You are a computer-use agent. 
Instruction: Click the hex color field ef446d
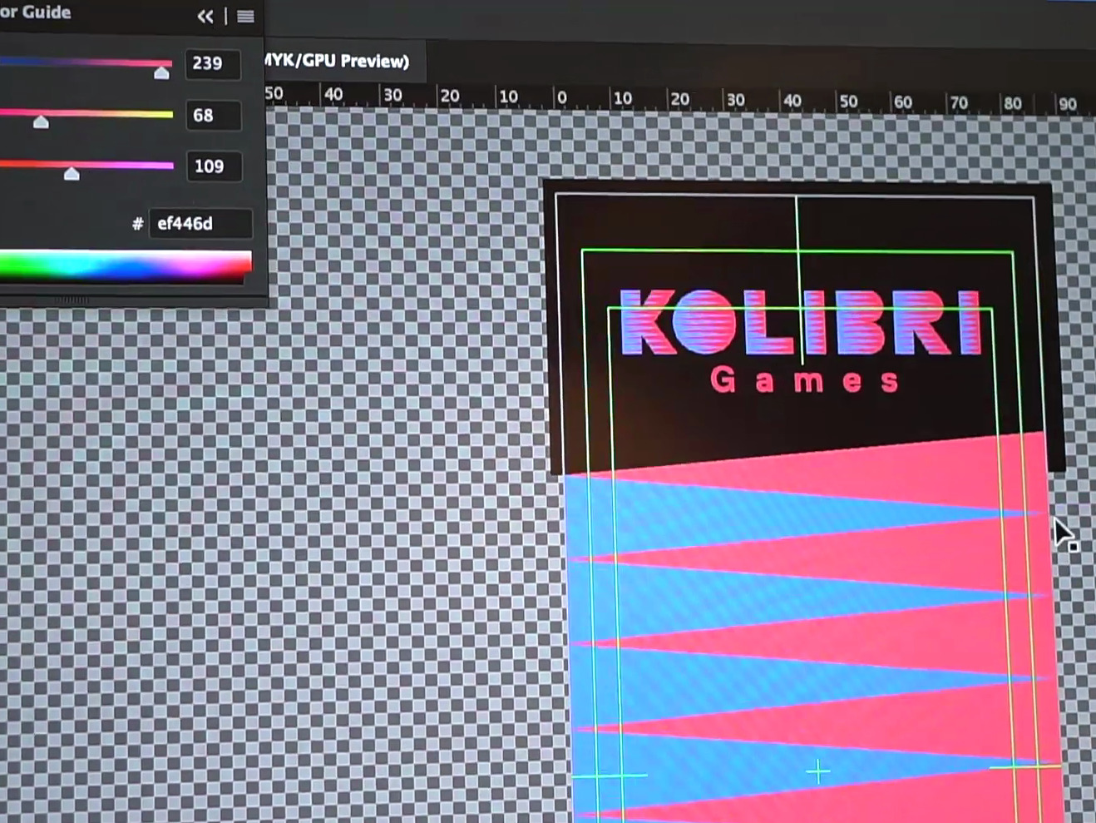[200, 223]
